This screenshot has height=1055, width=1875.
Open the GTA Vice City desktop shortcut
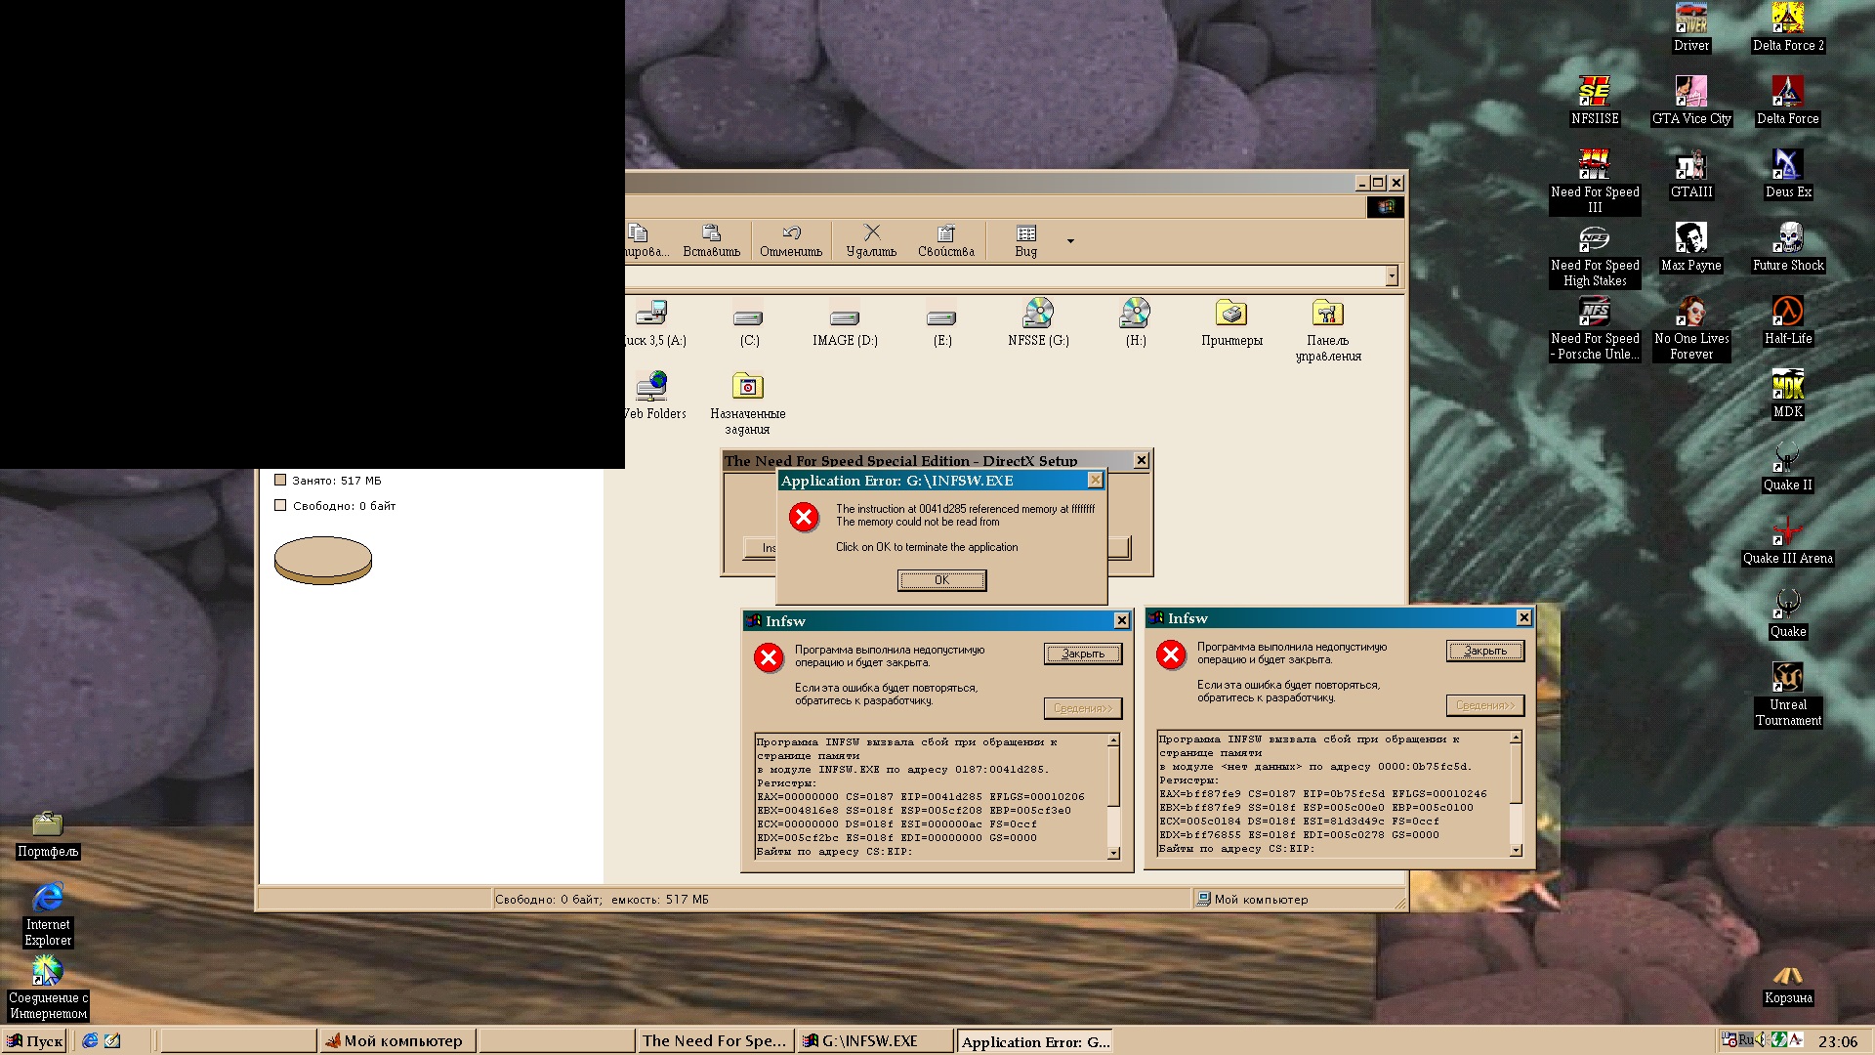tap(1691, 93)
